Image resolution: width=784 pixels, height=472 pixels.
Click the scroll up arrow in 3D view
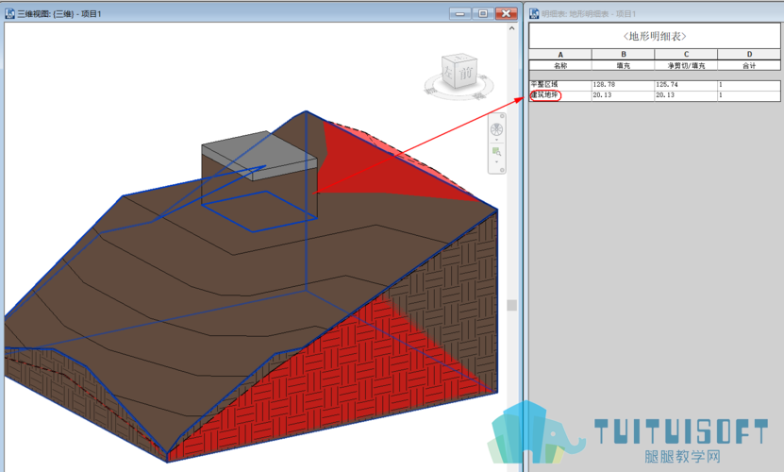tap(512, 29)
